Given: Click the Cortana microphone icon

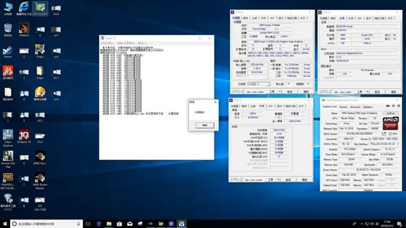Looking at the screenshot, I should click(79, 224).
